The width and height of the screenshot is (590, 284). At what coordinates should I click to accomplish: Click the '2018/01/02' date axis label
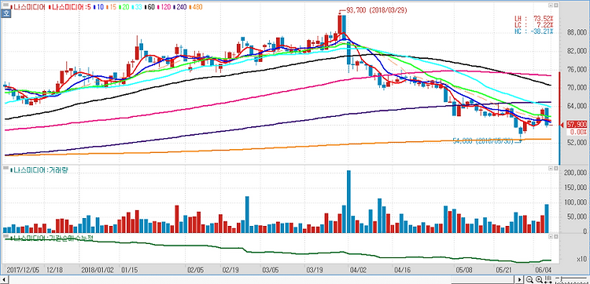(x=97, y=269)
